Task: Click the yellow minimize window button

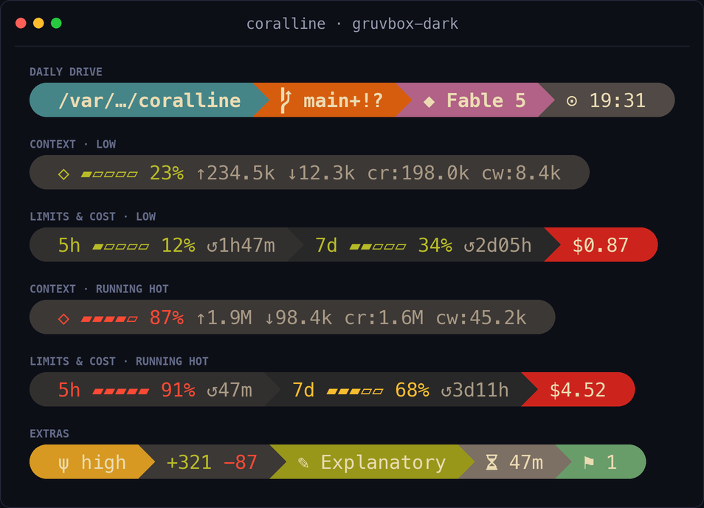Action: click(38, 24)
